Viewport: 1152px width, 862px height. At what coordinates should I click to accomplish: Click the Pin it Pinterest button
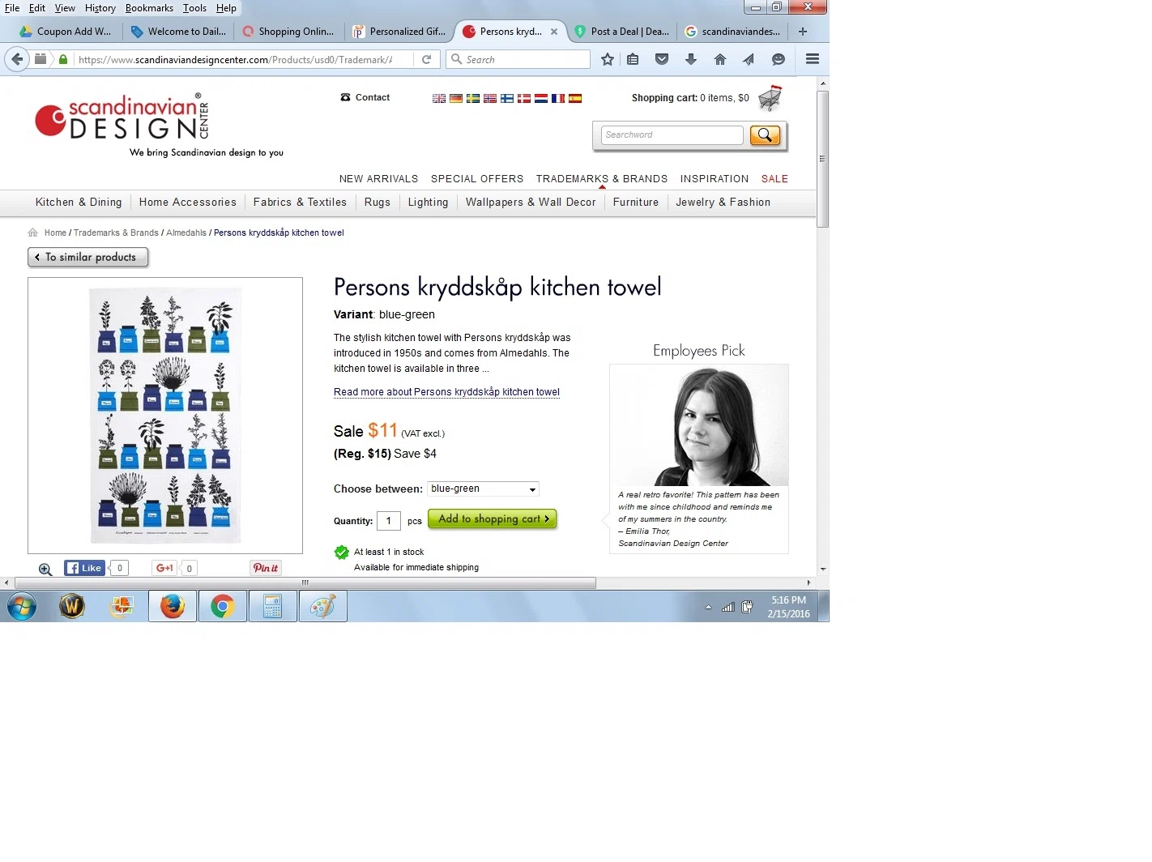pos(266,568)
